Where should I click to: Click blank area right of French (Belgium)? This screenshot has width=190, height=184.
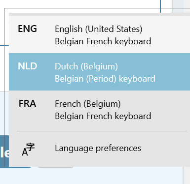pyautogui.click(x=155, y=104)
